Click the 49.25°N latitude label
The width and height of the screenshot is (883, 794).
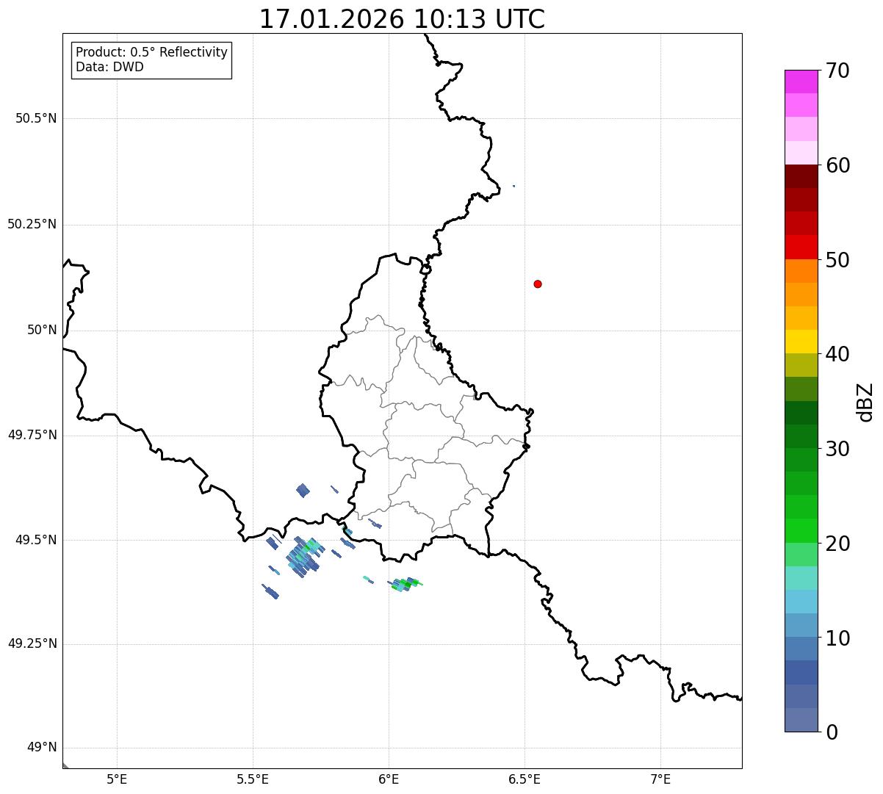(x=32, y=643)
